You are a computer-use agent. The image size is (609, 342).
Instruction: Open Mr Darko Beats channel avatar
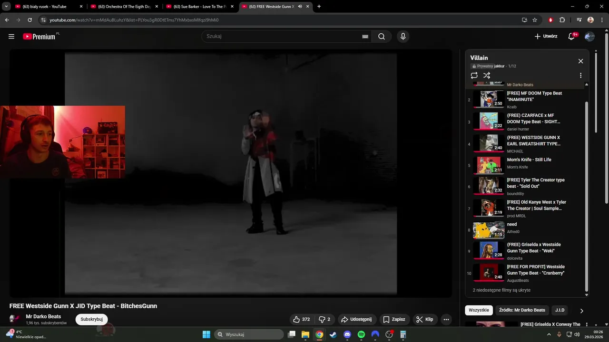[15, 319]
